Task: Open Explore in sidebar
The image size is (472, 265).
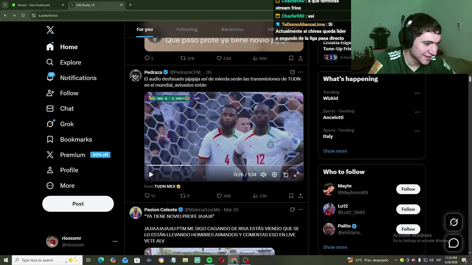Action: pos(63,63)
